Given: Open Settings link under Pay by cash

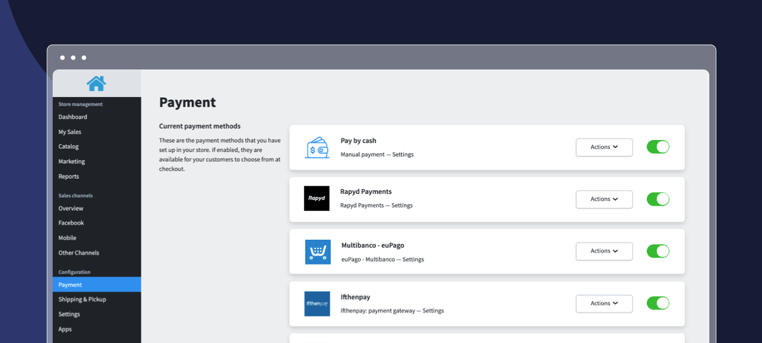Looking at the screenshot, I should click(403, 155).
